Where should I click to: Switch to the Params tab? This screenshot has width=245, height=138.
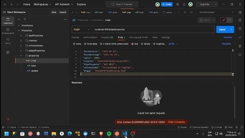point(75,38)
